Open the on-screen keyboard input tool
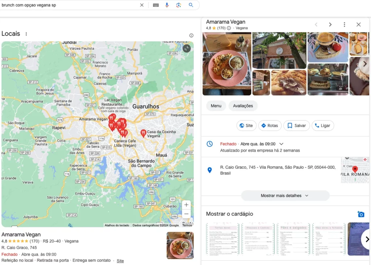 point(156,5)
